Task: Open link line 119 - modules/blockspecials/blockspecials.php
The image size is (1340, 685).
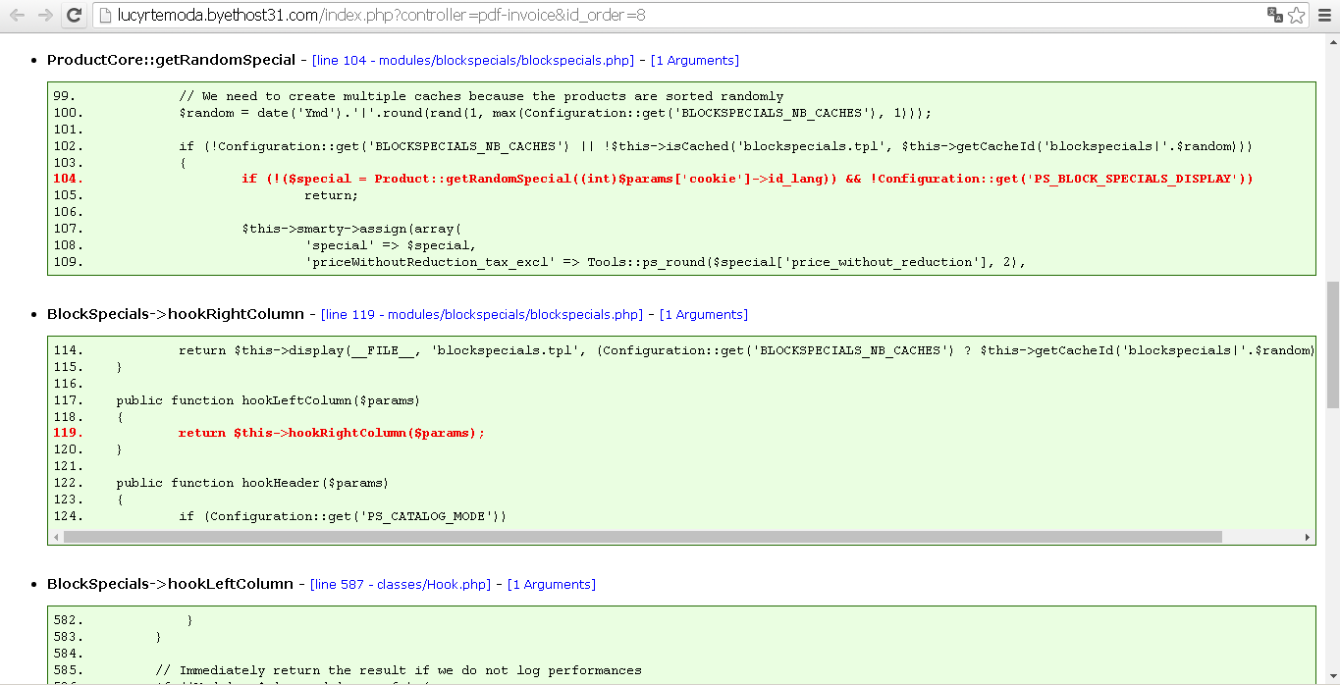Action: 482,315
